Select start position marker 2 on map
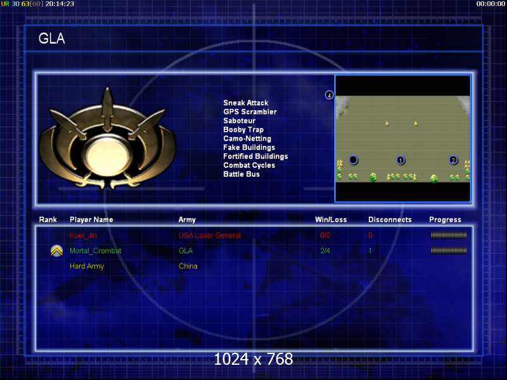Image resolution: width=507 pixels, height=380 pixels. (453, 160)
